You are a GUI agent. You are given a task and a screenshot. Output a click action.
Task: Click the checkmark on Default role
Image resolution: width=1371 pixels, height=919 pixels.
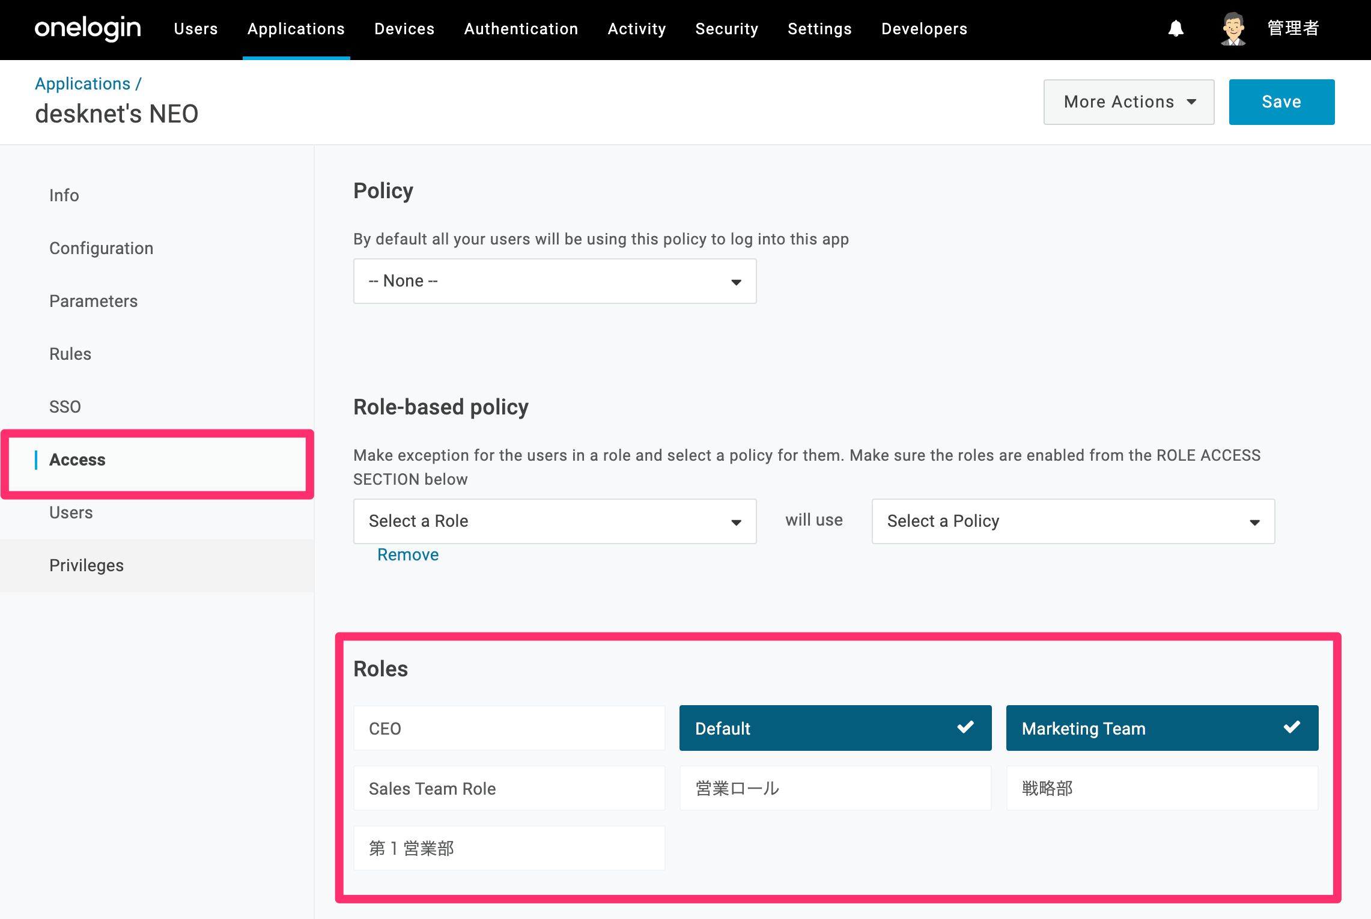tap(965, 727)
